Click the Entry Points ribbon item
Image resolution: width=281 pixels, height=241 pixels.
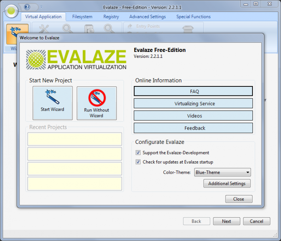(144, 26)
